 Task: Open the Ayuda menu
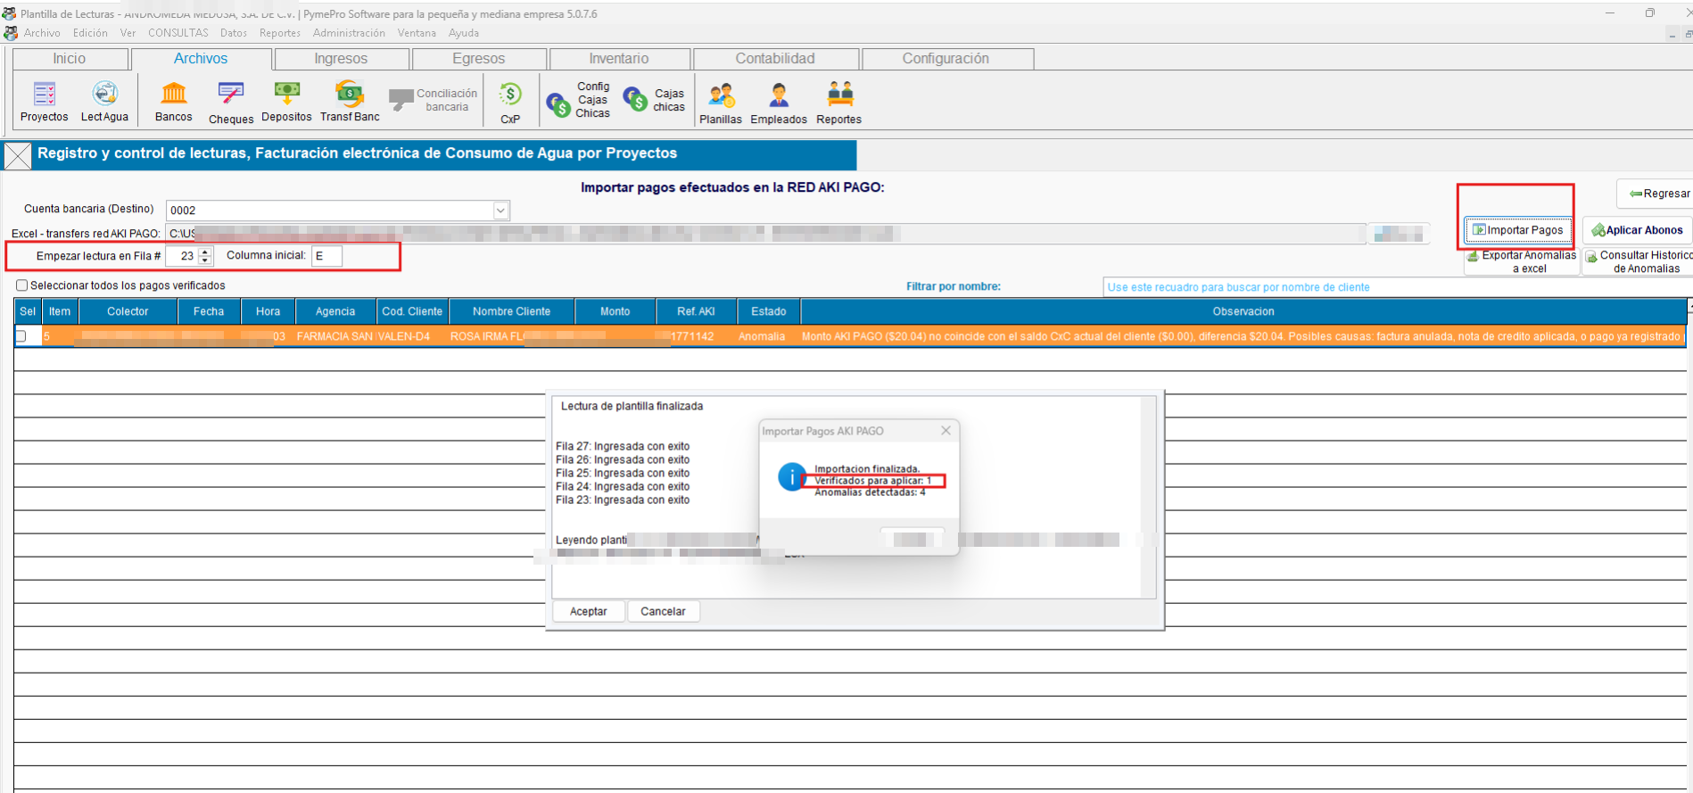point(464,33)
